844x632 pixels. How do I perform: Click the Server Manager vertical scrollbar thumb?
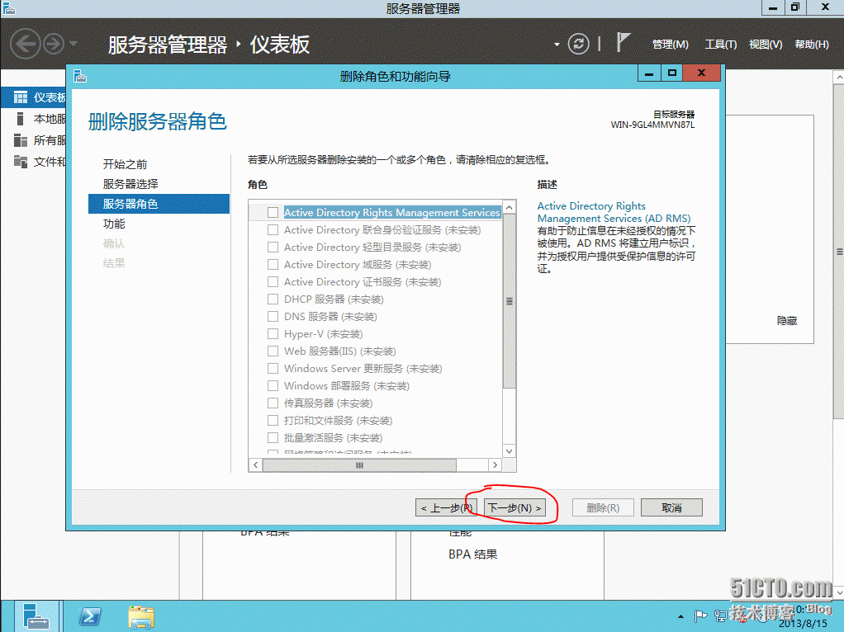click(x=838, y=251)
